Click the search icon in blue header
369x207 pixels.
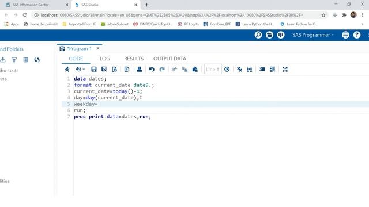(x=258, y=35)
